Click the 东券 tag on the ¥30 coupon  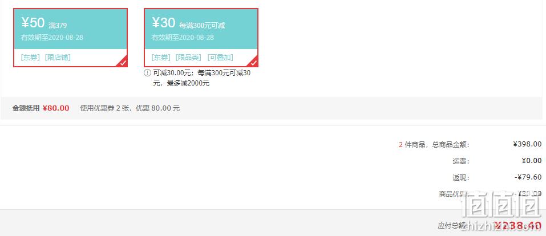click(x=161, y=58)
